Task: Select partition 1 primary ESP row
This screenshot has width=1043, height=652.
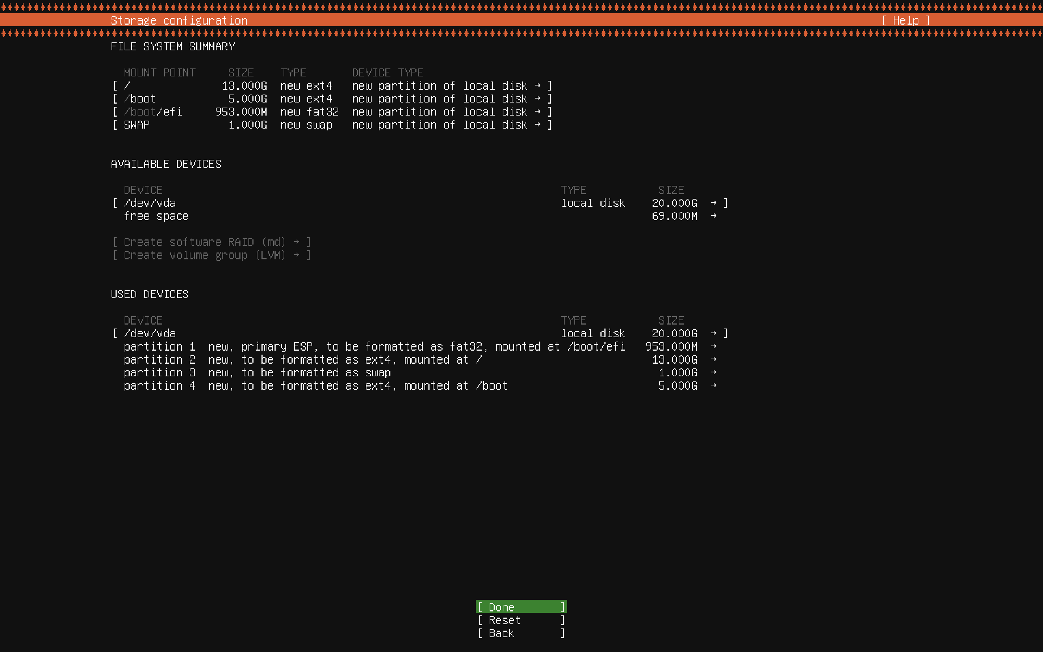Action: 374,347
